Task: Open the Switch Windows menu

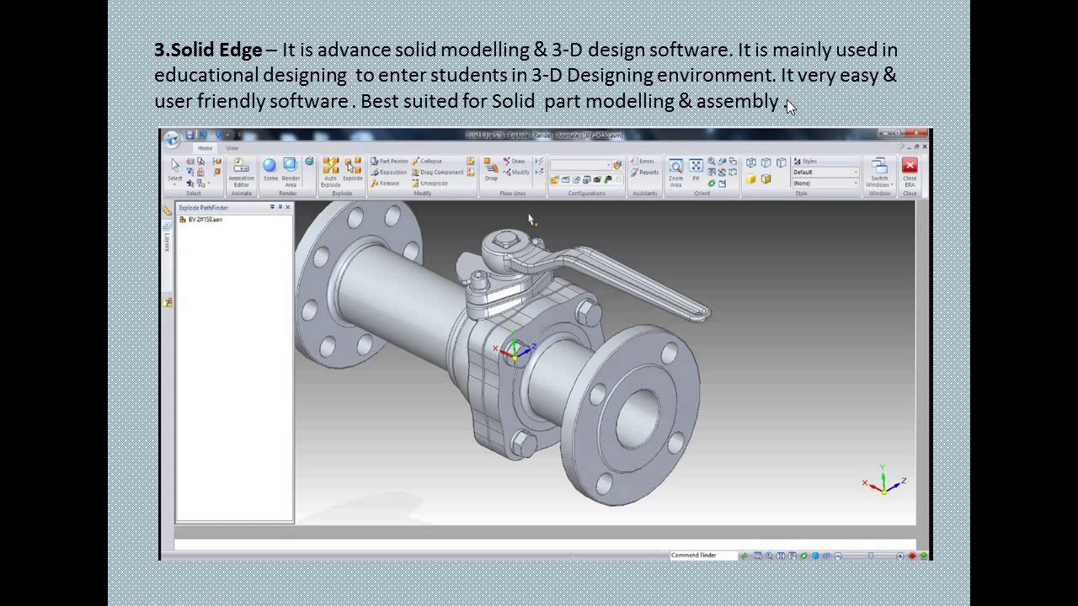Action: (879, 172)
